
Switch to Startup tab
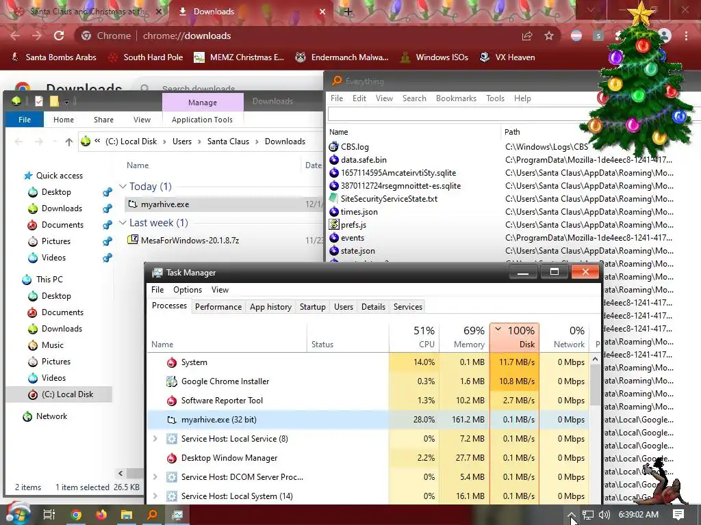tap(312, 307)
